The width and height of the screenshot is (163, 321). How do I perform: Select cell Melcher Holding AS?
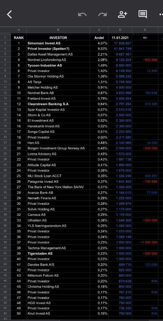[x=58, y=87]
